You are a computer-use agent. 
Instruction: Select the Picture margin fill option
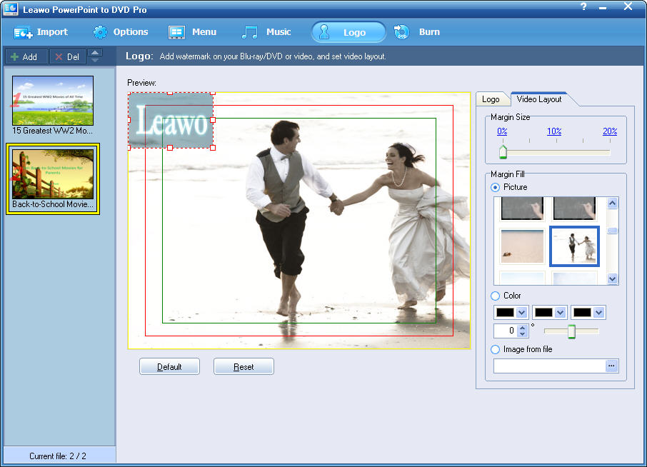click(496, 187)
